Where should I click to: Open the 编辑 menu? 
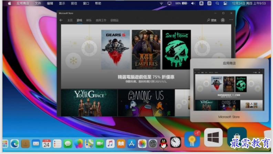coord(50,3)
